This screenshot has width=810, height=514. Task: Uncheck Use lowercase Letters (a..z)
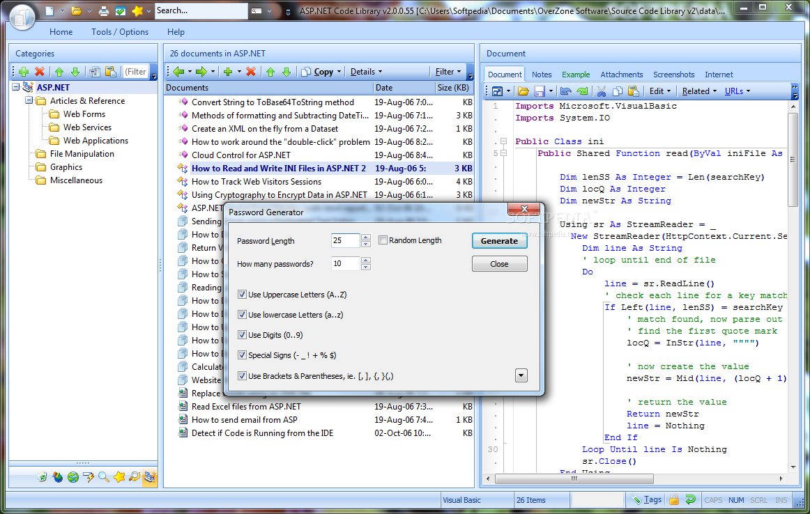pos(242,314)
